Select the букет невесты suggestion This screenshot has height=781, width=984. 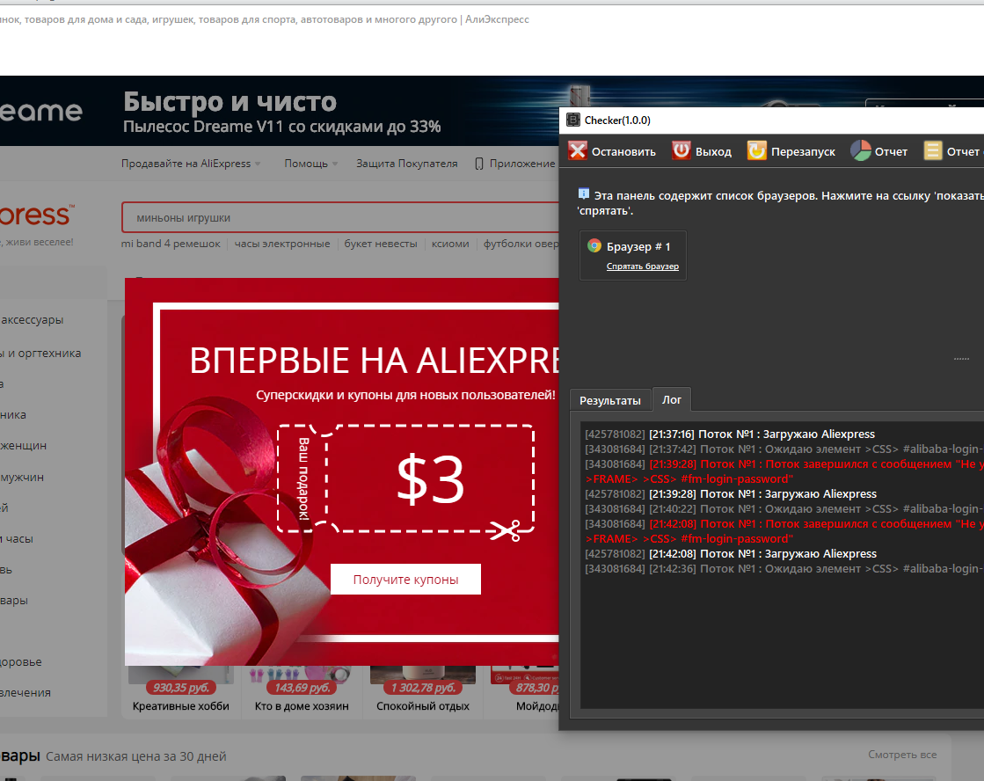[x=380, y=244]
